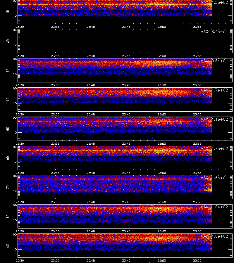Screen dimensions: 234x263
Task: Click the 2R panel axis label
Action: pyautogui.click(x=8, y=41)
